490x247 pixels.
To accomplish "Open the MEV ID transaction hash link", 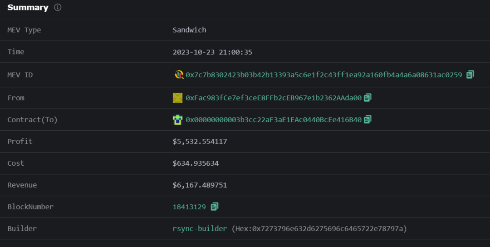I will point(323,75).
